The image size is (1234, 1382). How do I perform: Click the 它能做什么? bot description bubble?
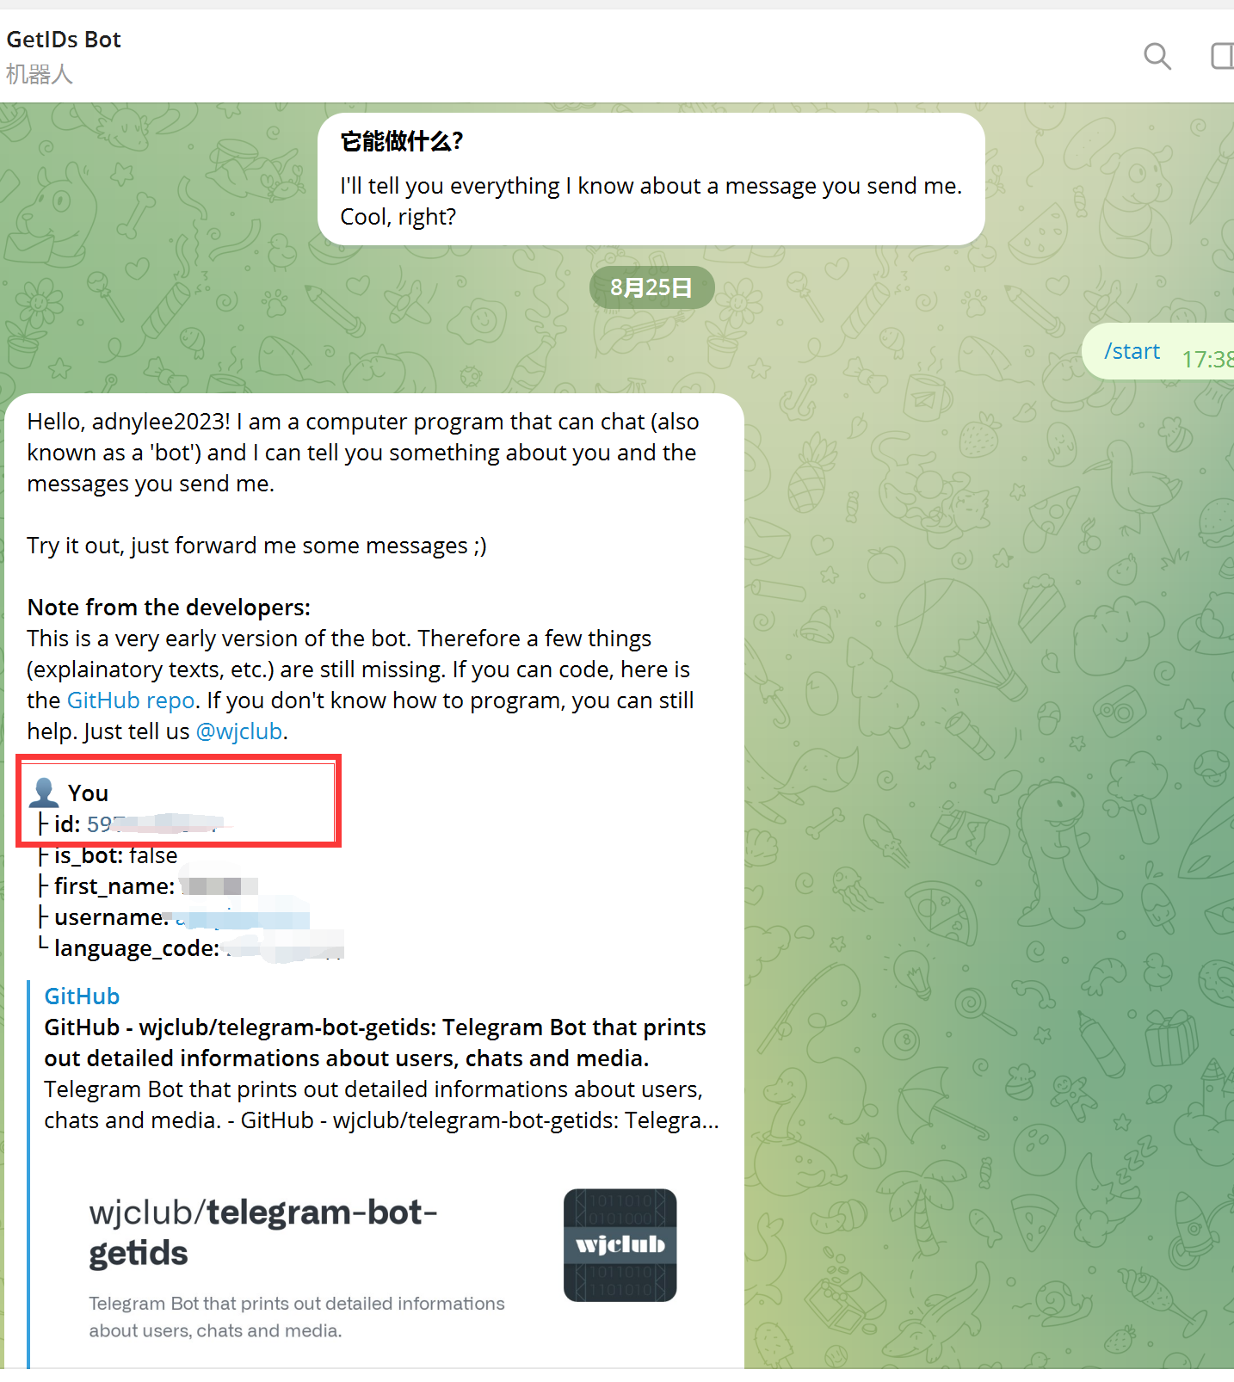[651, 179]
